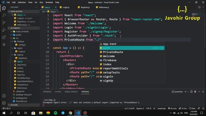Choose Welcome in the autocomplete list

tap(132, 56)
